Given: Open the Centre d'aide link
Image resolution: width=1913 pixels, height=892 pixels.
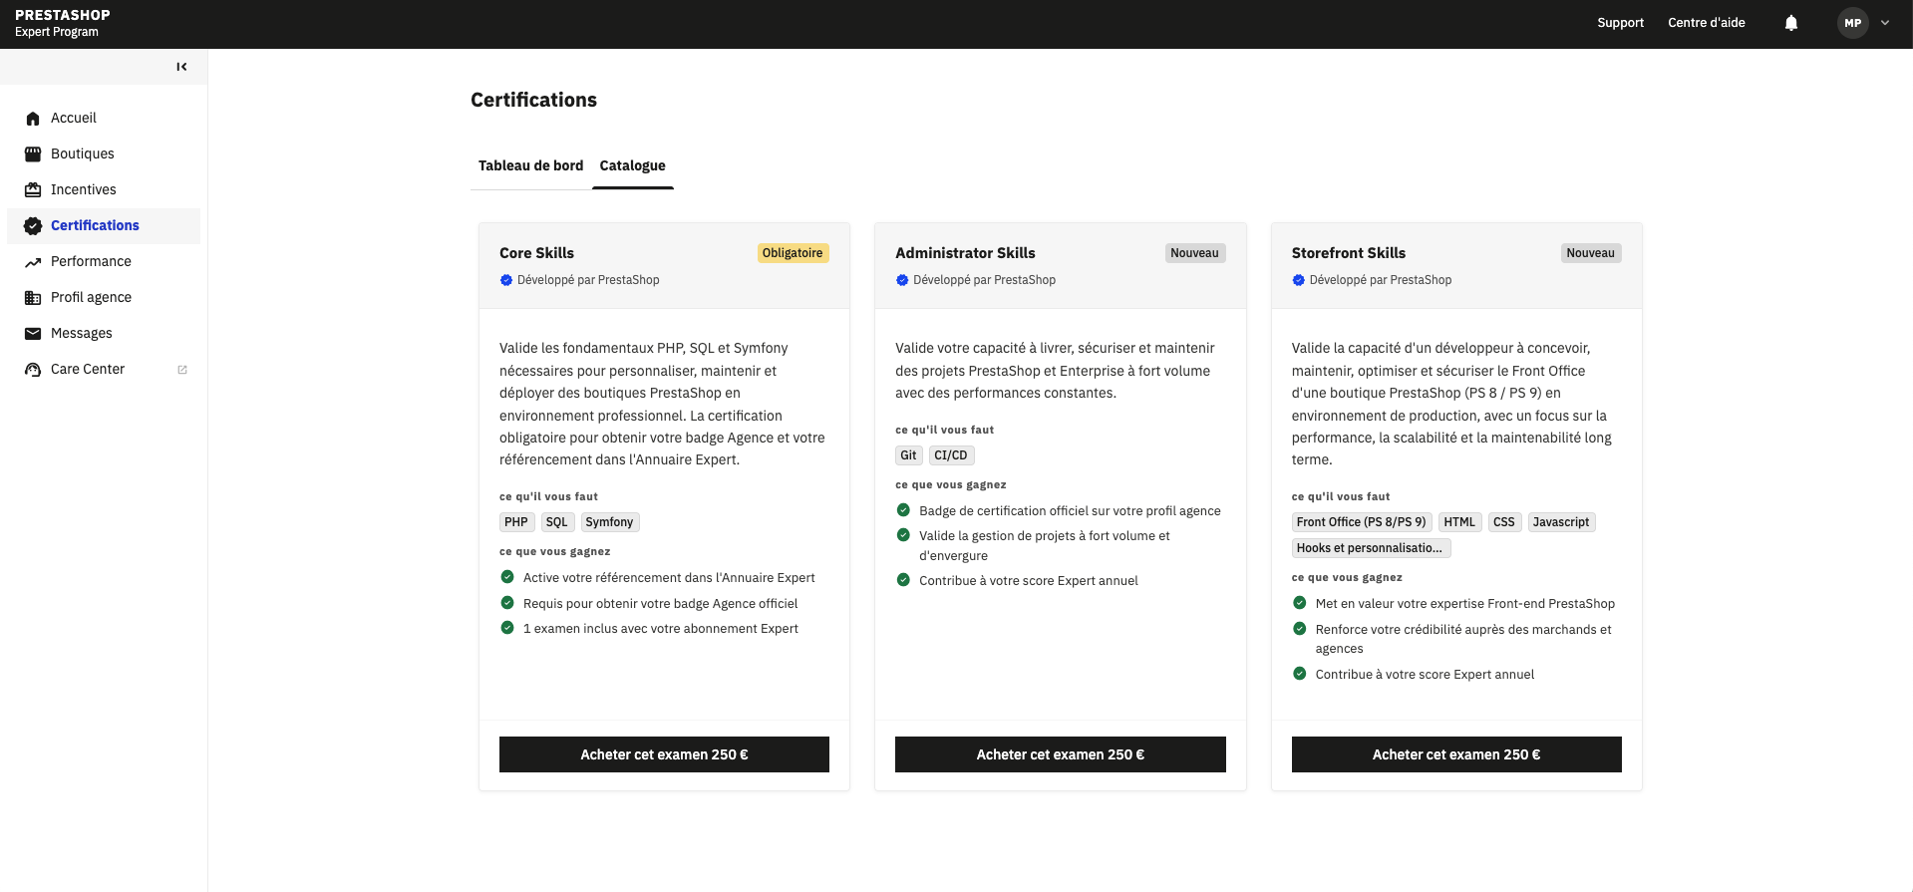Looking at the screenshot, I should (x=1706, y=23).
